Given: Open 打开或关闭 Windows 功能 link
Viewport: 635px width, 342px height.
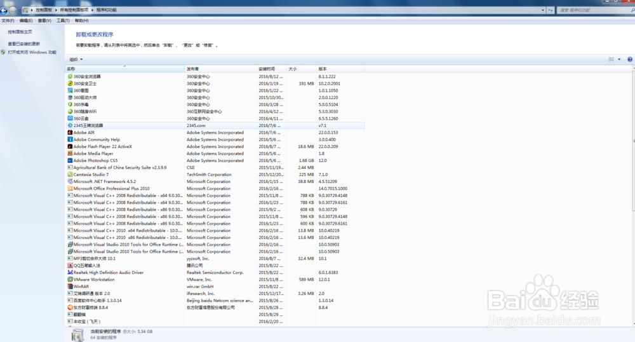Looking at the screenshot, I should click(x=32, y=52).
